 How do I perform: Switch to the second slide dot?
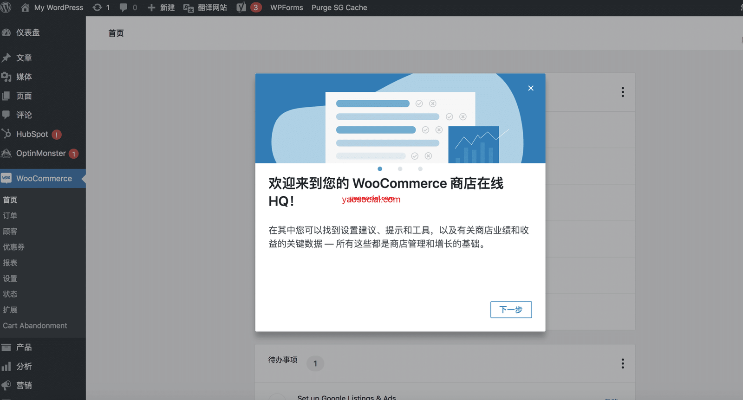point(400,169)
